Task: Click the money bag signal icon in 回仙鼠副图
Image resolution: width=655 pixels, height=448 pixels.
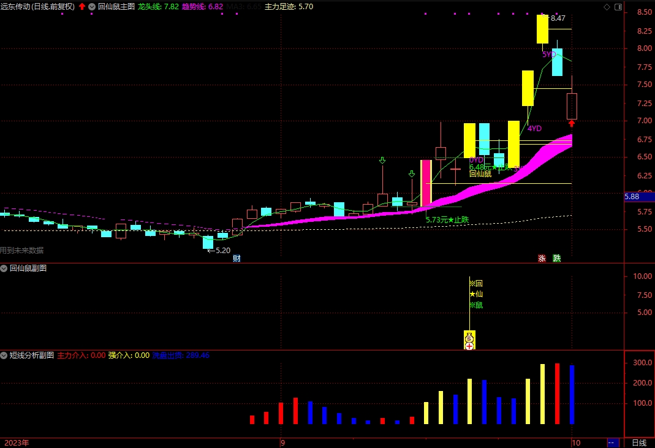Action: pos(469,337)
